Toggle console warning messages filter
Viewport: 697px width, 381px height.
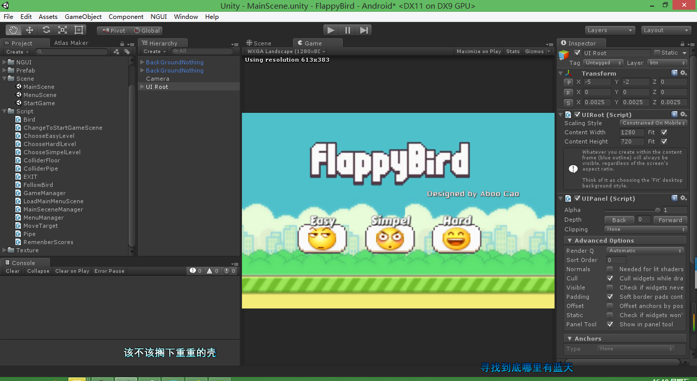pos(212,271)
